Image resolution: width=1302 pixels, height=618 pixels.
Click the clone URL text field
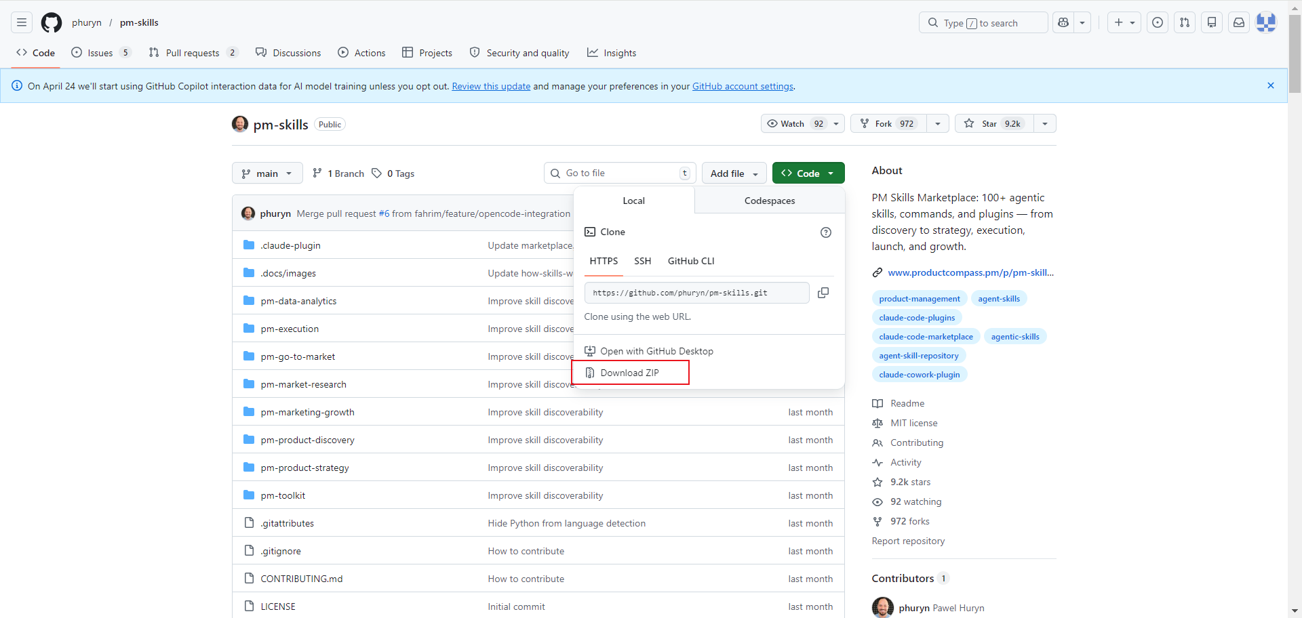tap(697, 293)
